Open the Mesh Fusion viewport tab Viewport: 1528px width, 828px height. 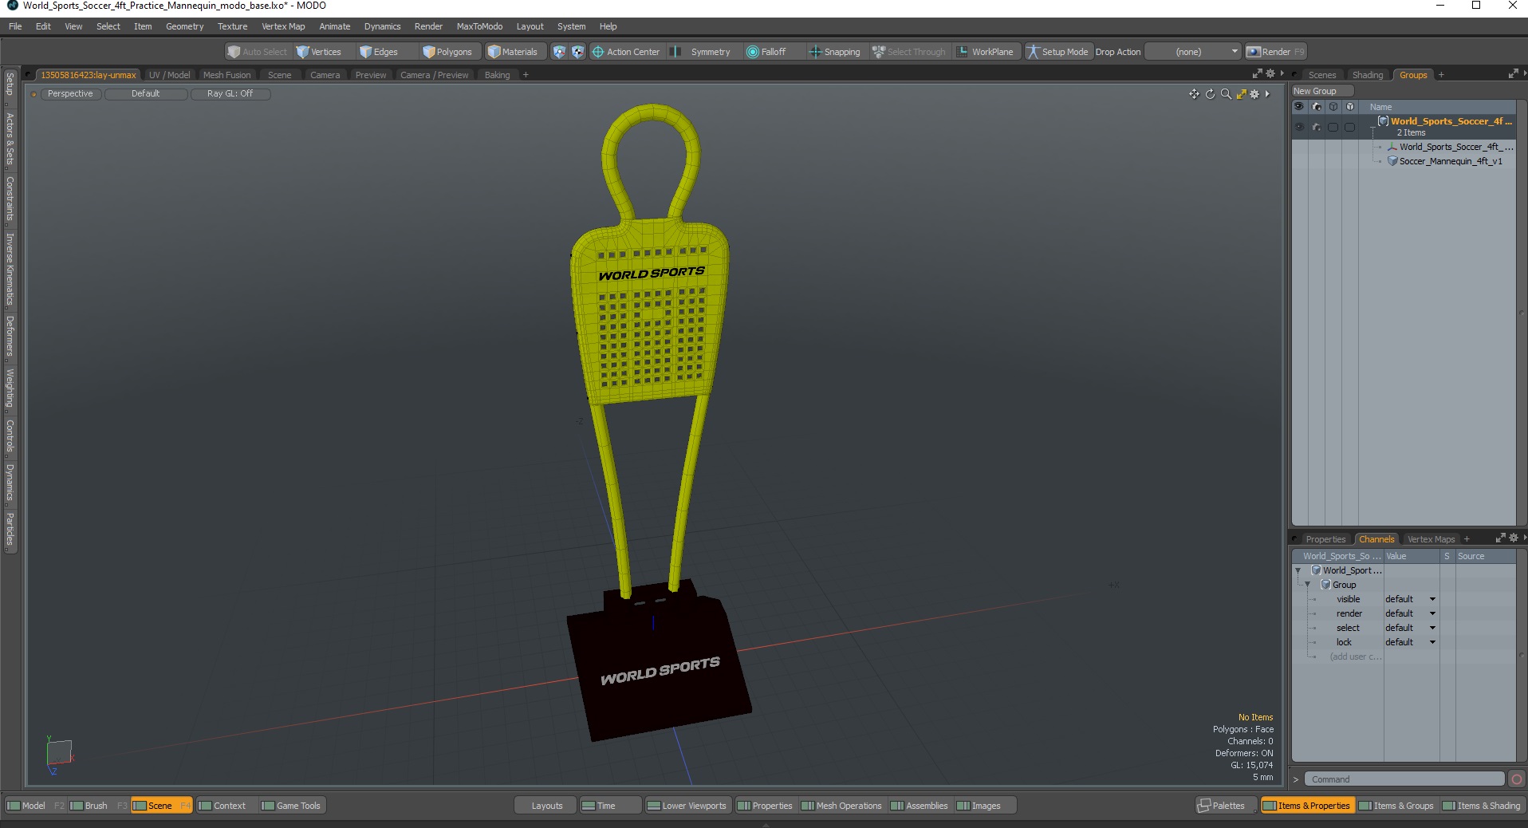(x=226, y=75)
